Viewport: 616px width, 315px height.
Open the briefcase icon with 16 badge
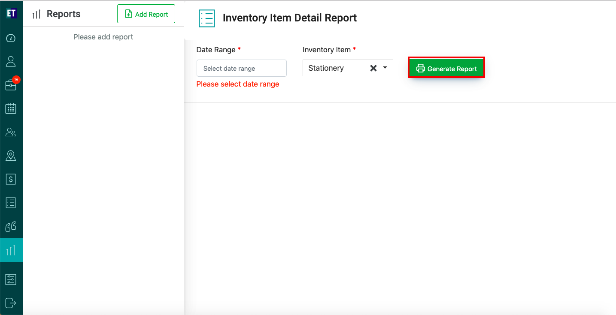(x=11, y=84)
